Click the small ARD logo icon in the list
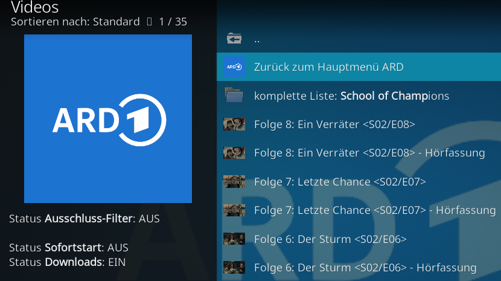The width and height of the screenshot is (501, 281). click(x=234, y=67)
